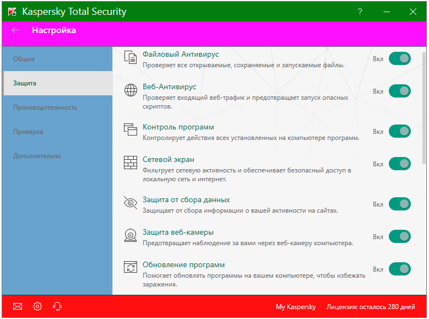The height and width of the screenshot is (319, 429).
Task: Turn off the Контроль программ switch
Action: coord(399,131)
